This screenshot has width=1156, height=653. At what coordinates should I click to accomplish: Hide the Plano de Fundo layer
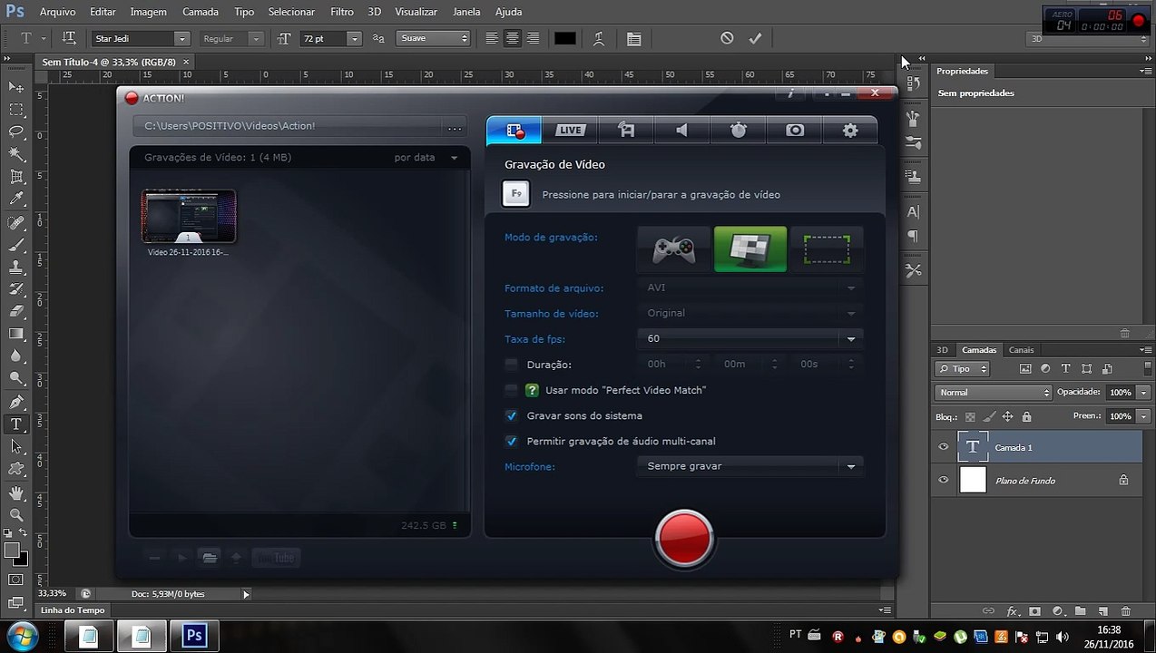tap(944, 481)
